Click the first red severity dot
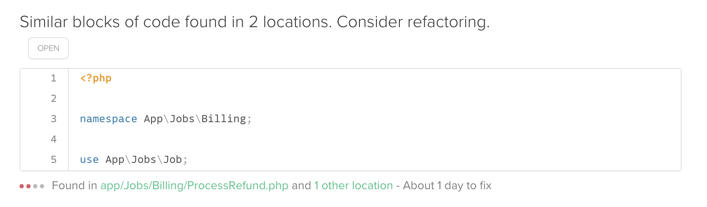The image size is (707, 207). [22, 186]
